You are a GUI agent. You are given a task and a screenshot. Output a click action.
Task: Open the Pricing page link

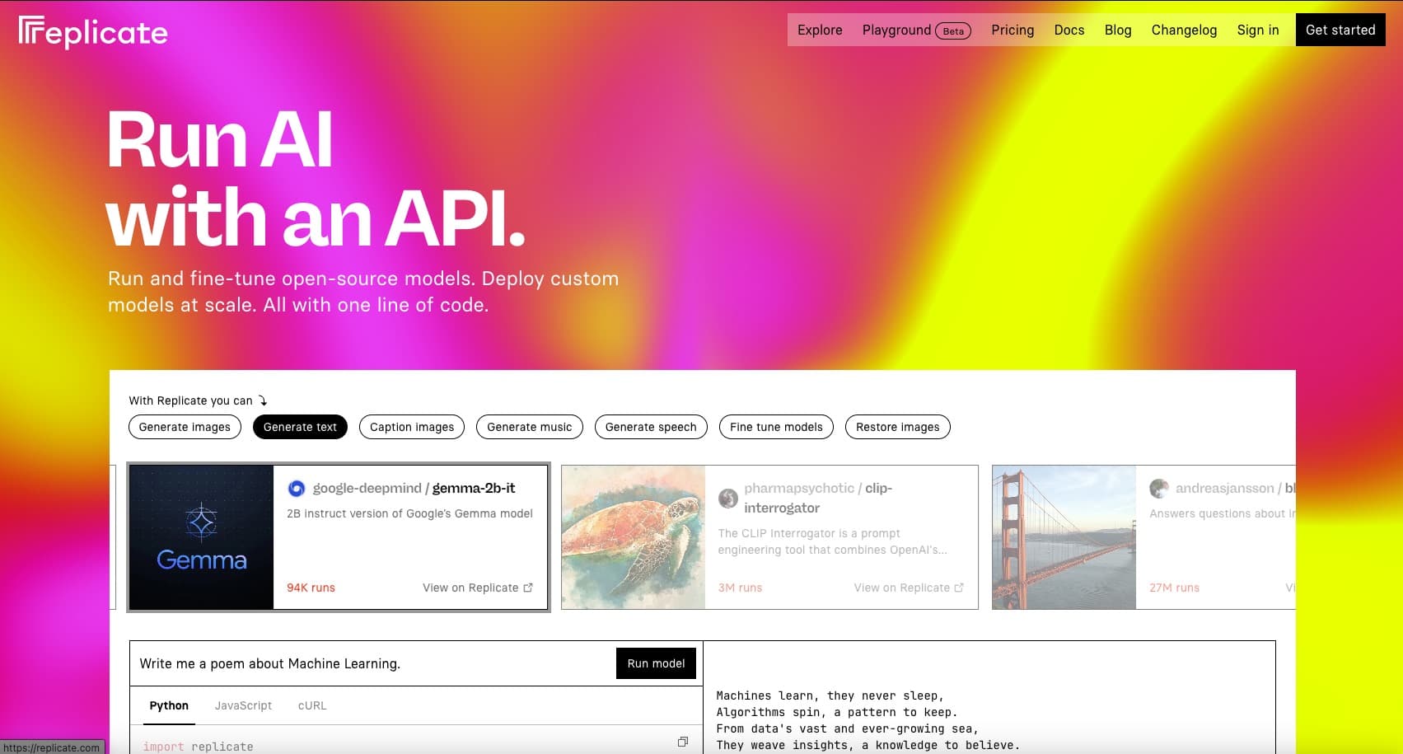(1012, 30)
